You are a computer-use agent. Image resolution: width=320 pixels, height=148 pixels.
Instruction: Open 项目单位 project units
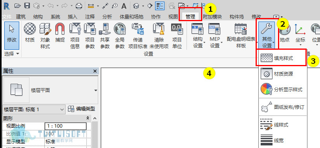pos(177,36)
